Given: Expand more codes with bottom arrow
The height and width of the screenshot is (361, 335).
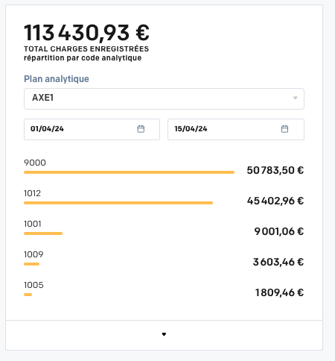Looking at the screenshot, I should [x=164, y=334].
